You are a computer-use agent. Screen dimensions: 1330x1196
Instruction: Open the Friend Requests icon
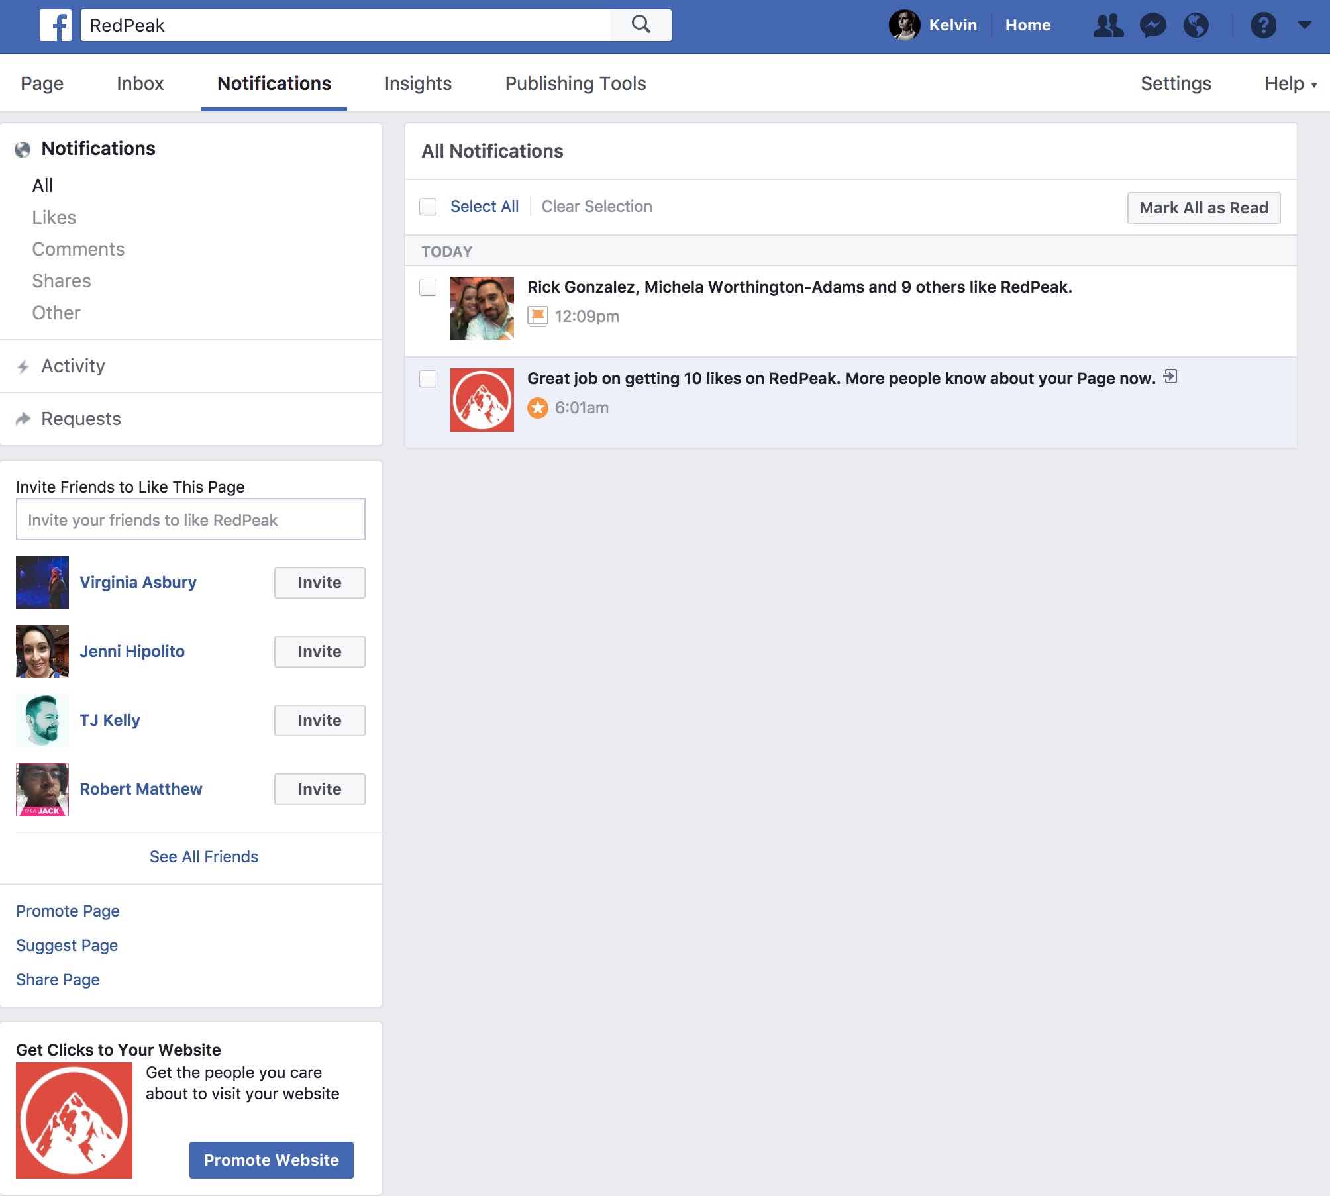(1108, 25)
